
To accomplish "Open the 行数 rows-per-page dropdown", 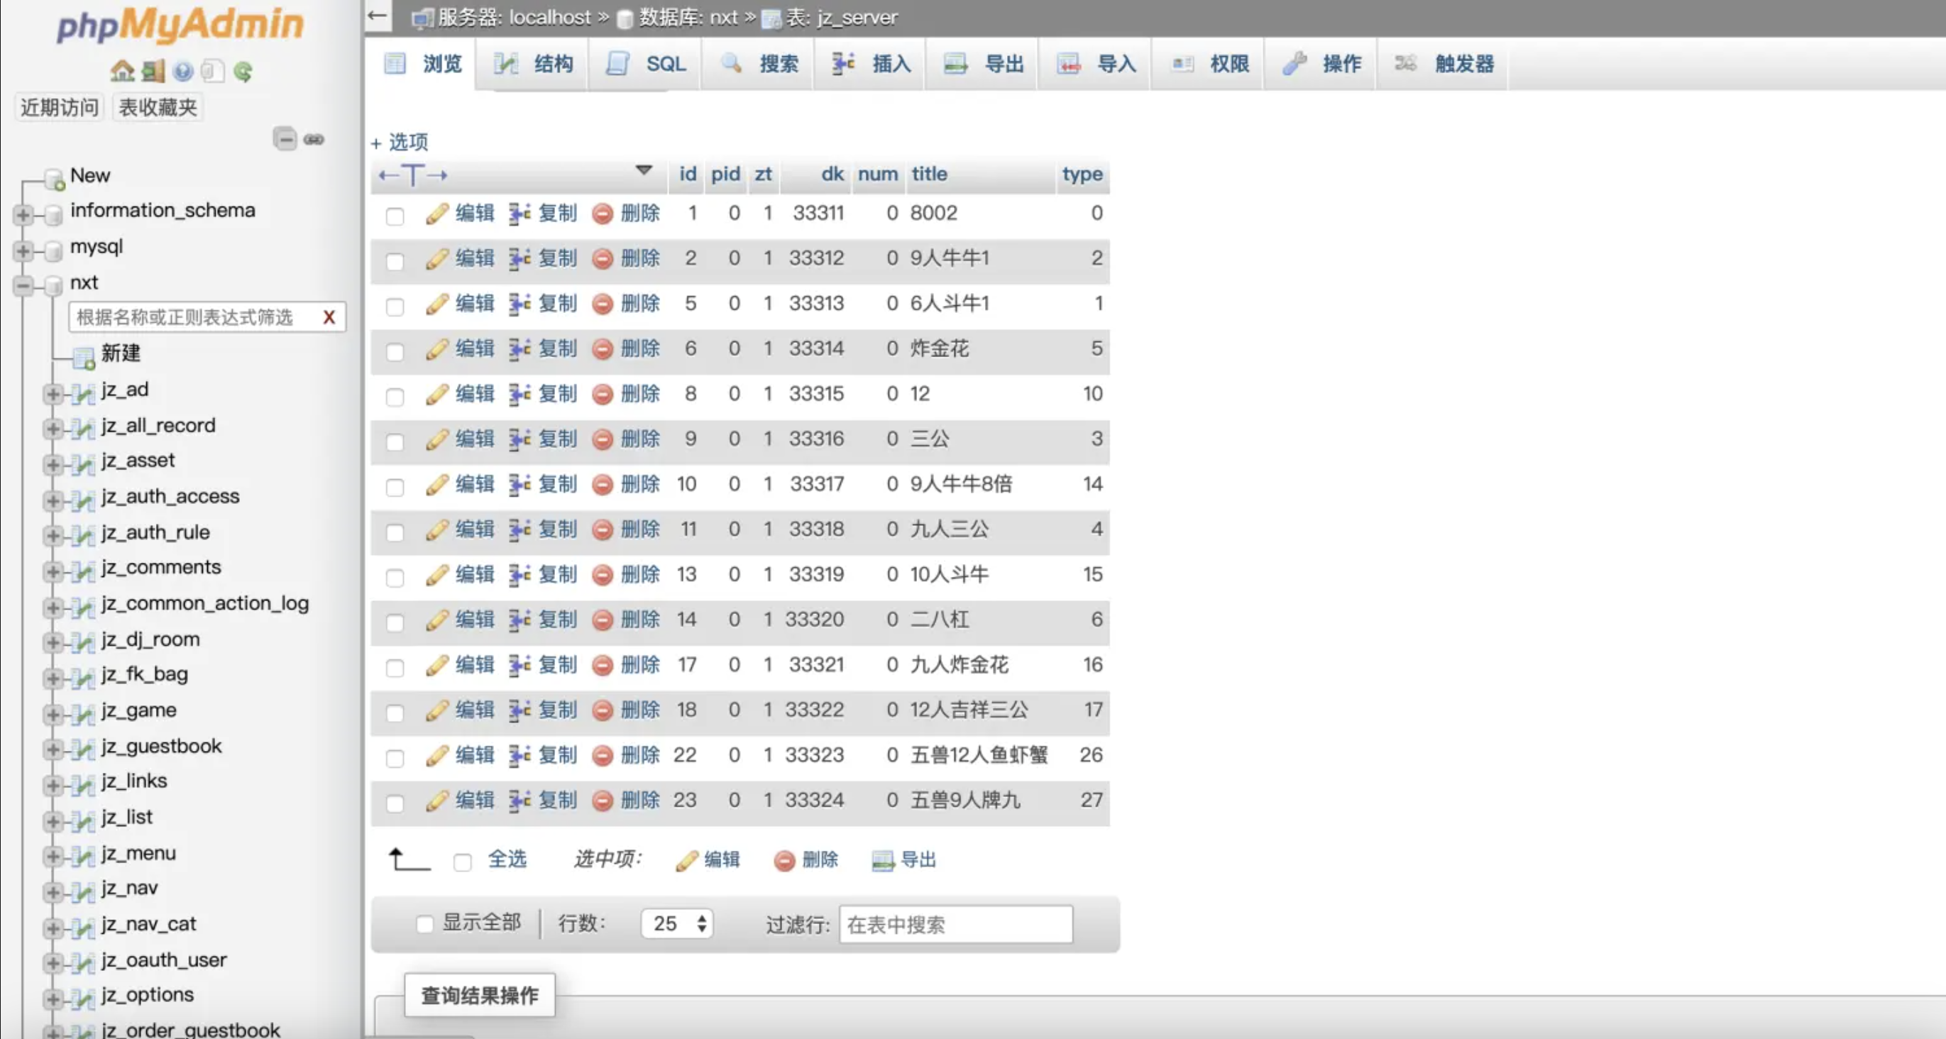I will click(x=677, y=924).
